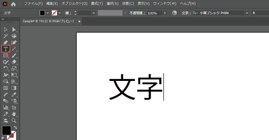Select the Shaper tool
Screen dimensions: 269x140
pos(6,62)
